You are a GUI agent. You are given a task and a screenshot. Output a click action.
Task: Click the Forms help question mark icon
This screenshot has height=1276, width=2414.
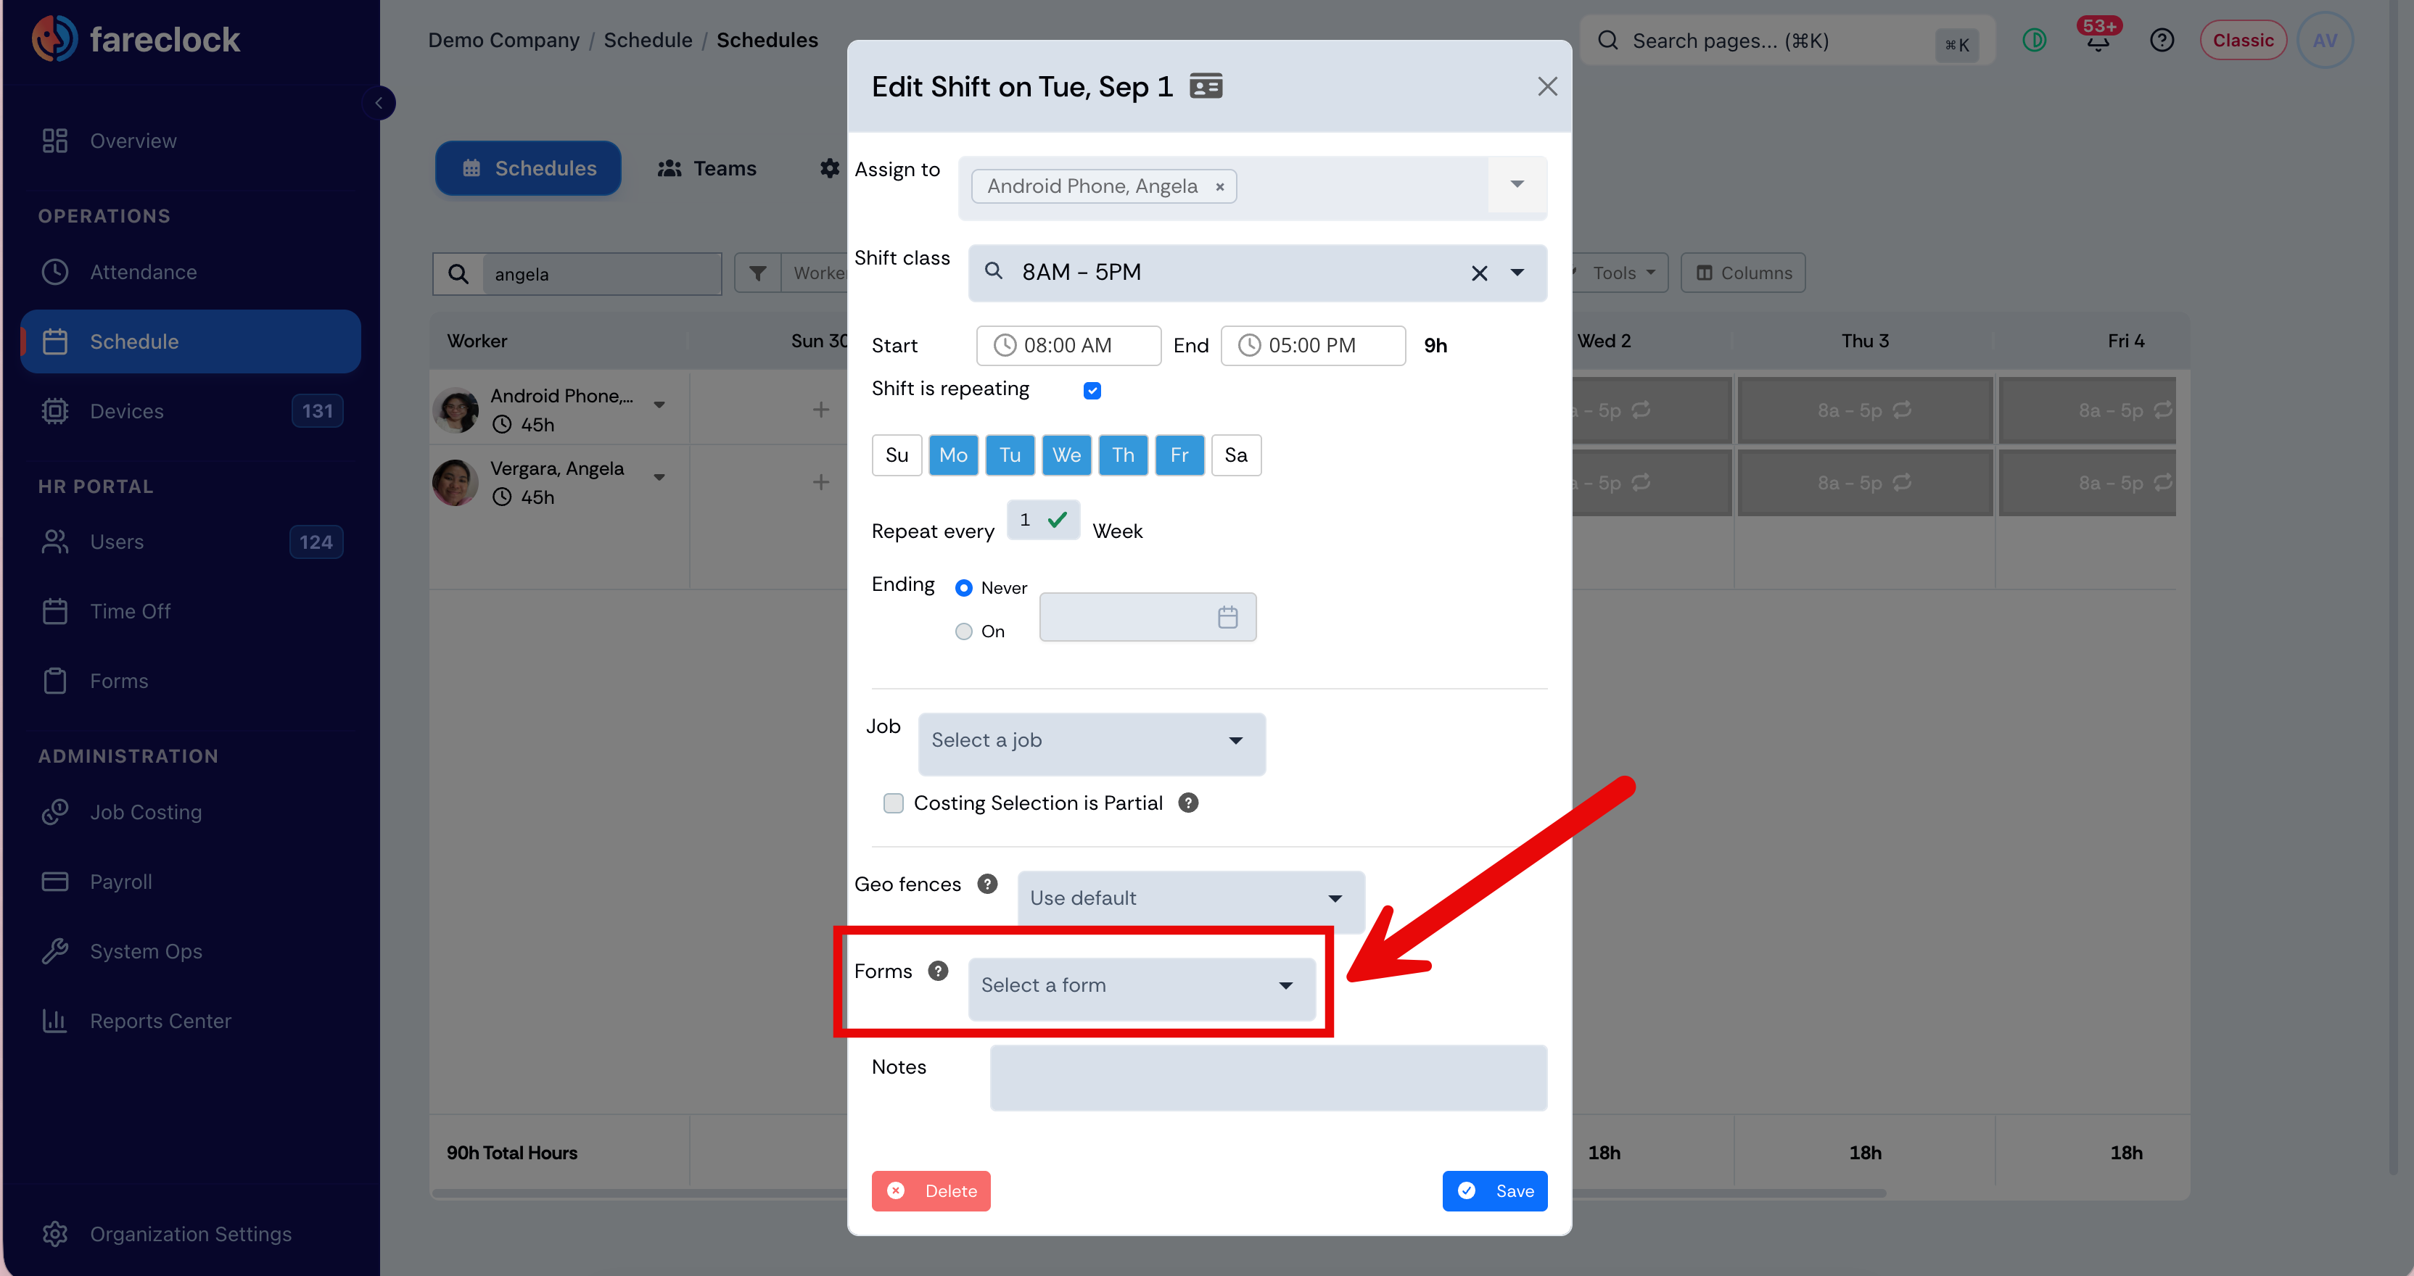tap(938, 971)
